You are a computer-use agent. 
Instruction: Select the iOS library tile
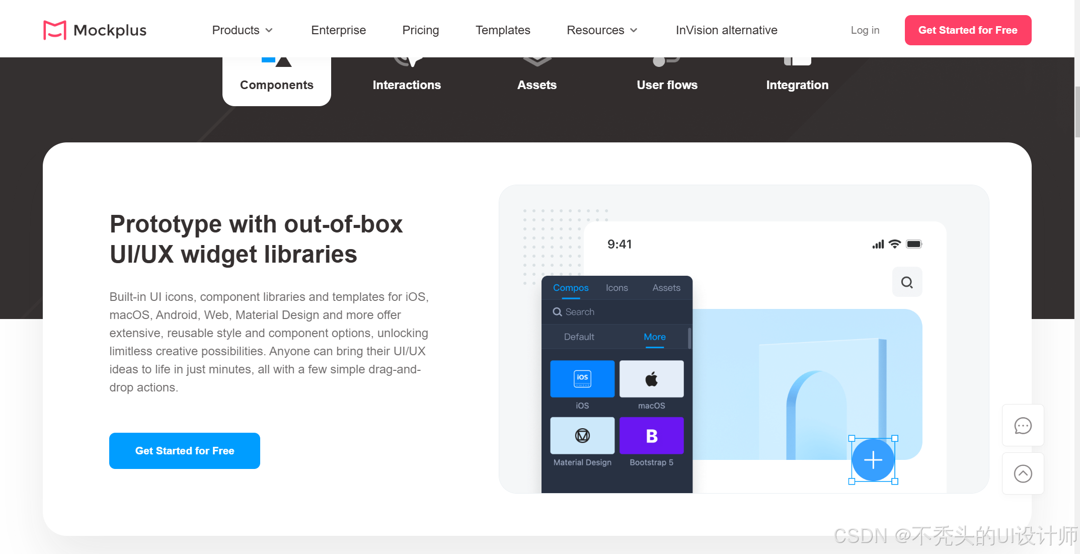point(582,379)
